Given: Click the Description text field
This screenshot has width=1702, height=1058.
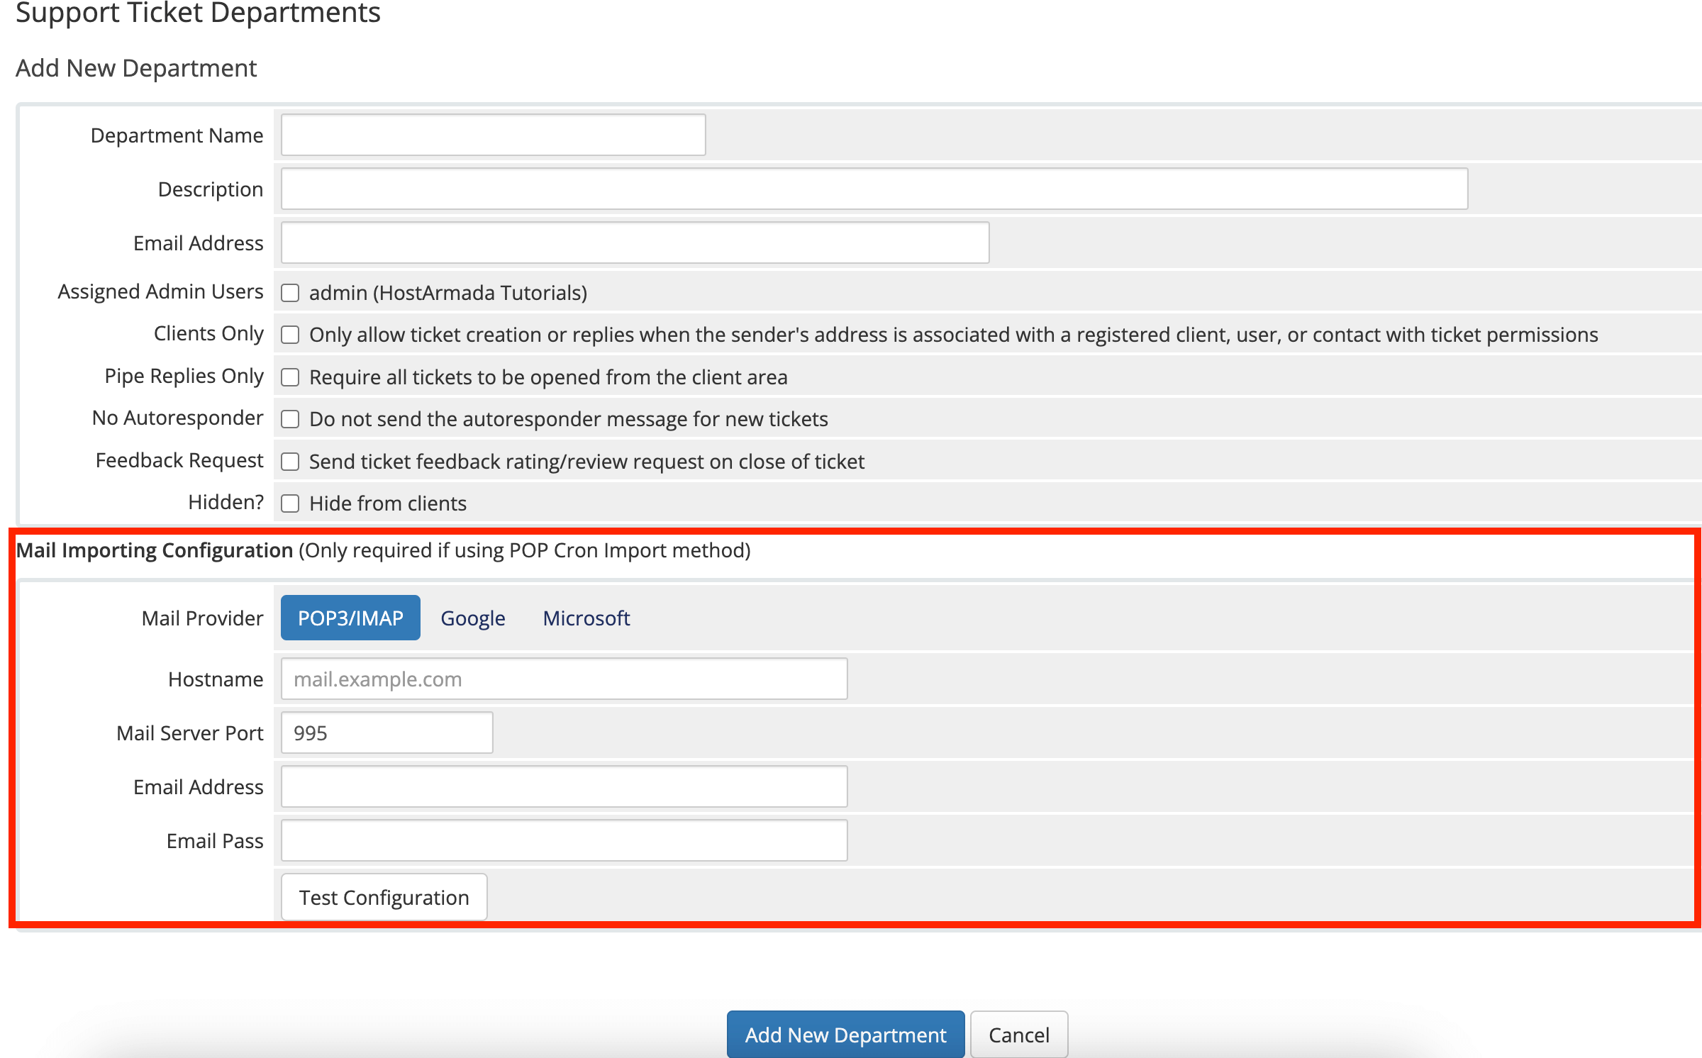Looking at the screenshot, I should coord(874,189).
